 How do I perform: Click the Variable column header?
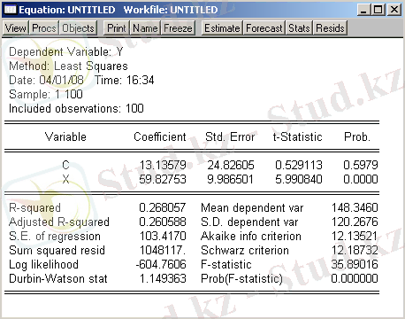pyautogui.click(x=65, y=136)
